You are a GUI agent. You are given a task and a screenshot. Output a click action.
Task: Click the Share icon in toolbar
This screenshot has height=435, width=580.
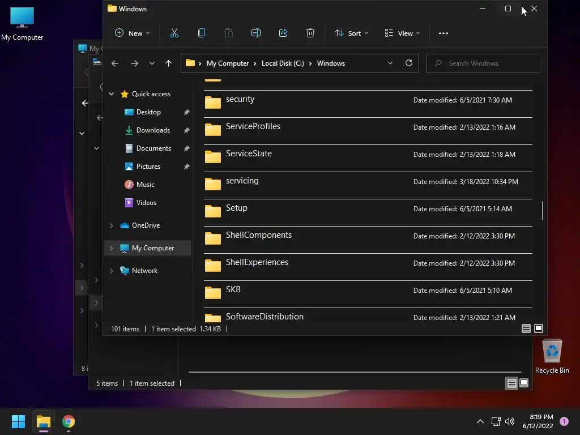[283, 33]
